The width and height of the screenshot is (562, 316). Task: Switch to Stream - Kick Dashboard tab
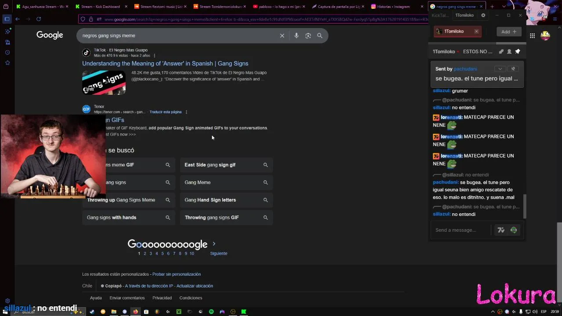(x=101, y=7)
